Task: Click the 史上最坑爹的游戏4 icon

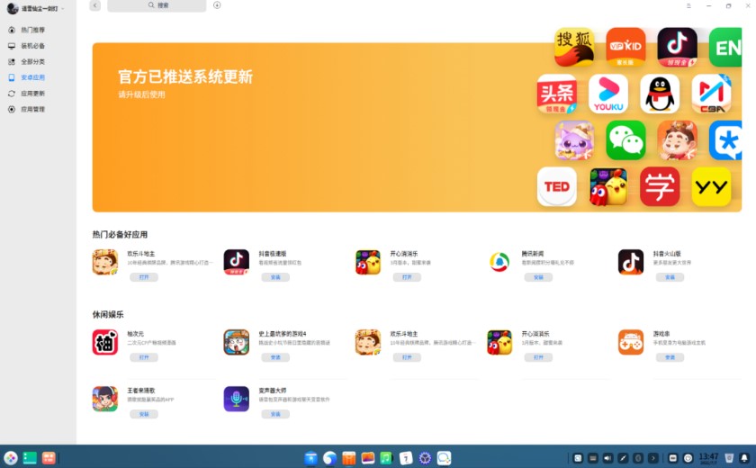Action: (x=236, y=342)
